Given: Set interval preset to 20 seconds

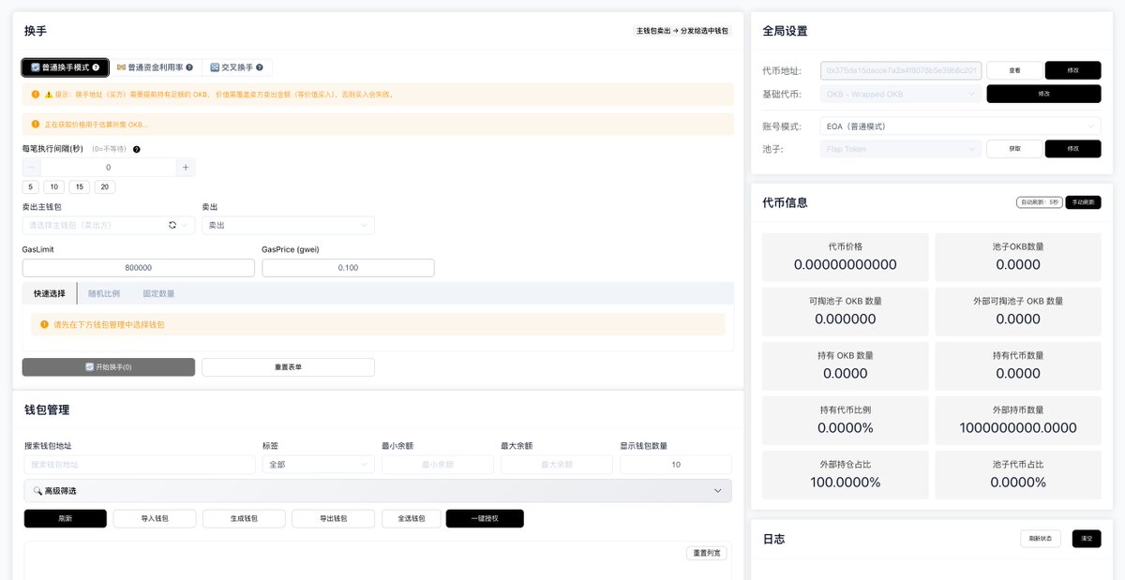Looking at the screenshot, I should [x=105, y=186].
